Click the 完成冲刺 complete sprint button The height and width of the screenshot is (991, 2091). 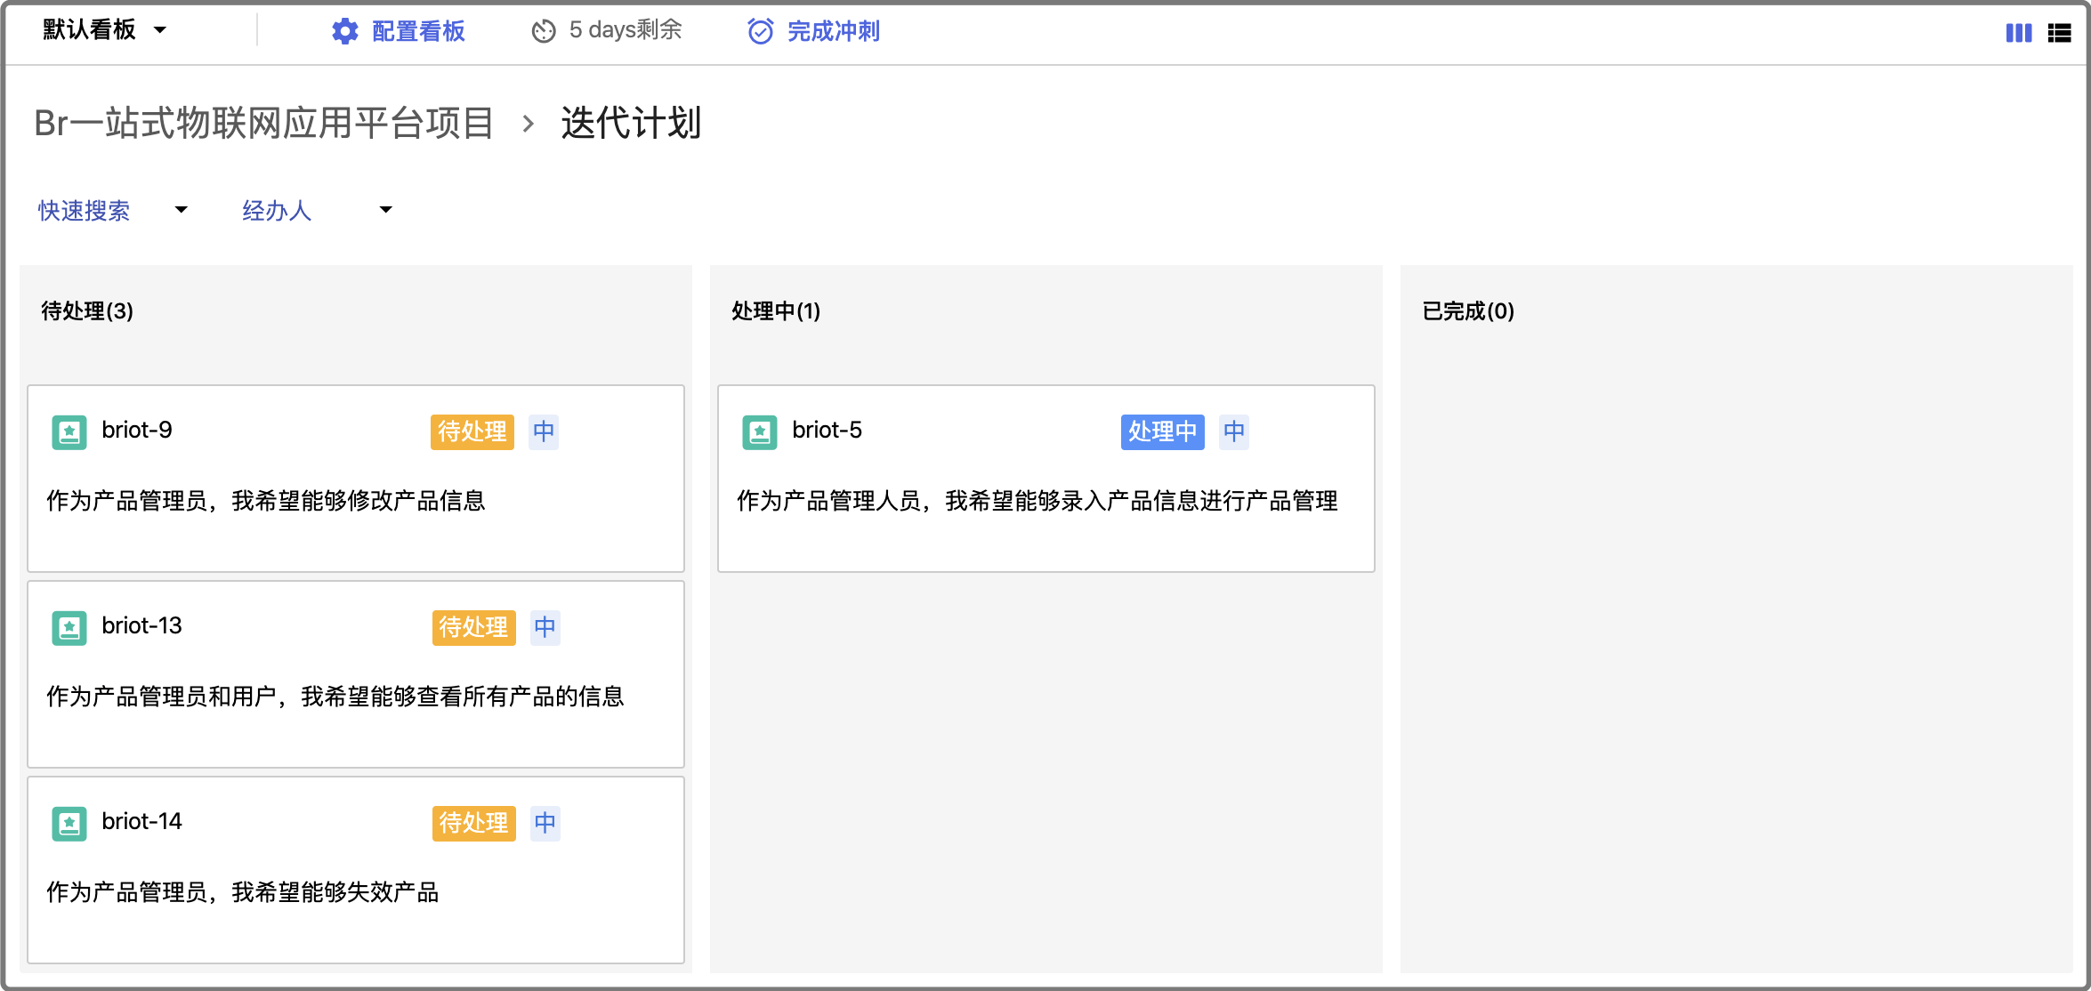click(831, 31)
